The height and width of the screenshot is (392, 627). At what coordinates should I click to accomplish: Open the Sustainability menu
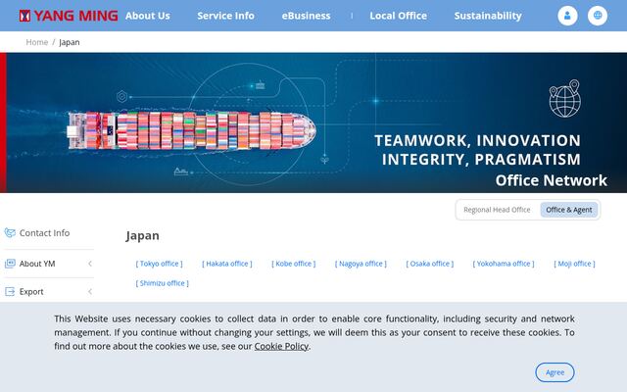click(488, 16)
